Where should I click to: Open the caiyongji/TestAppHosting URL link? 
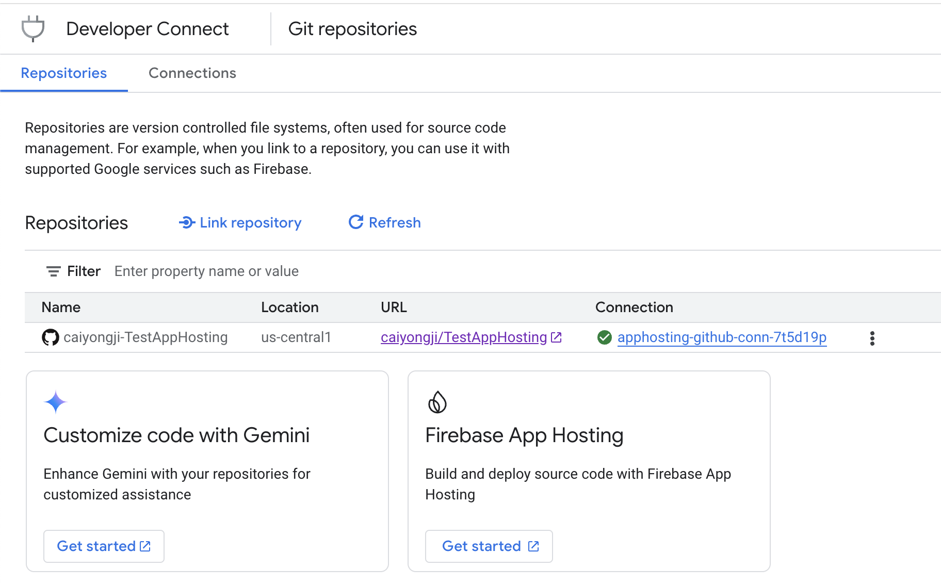(x=471, y=337)
